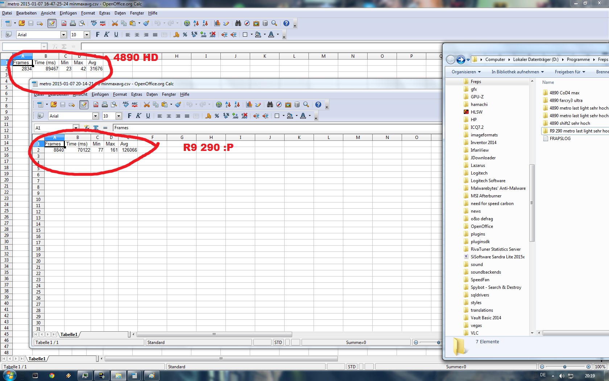609x381 pixels.
Task: Insert a chart in front Calc window
Action: pos(249,105)
